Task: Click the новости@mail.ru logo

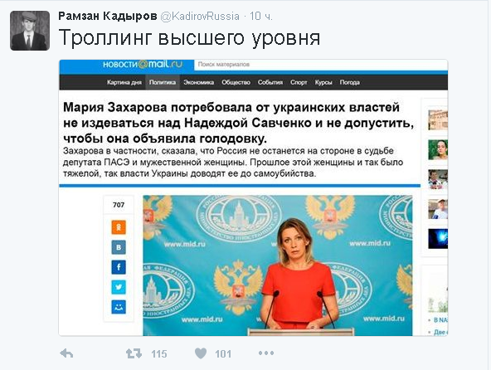Action: pos(143,64)
